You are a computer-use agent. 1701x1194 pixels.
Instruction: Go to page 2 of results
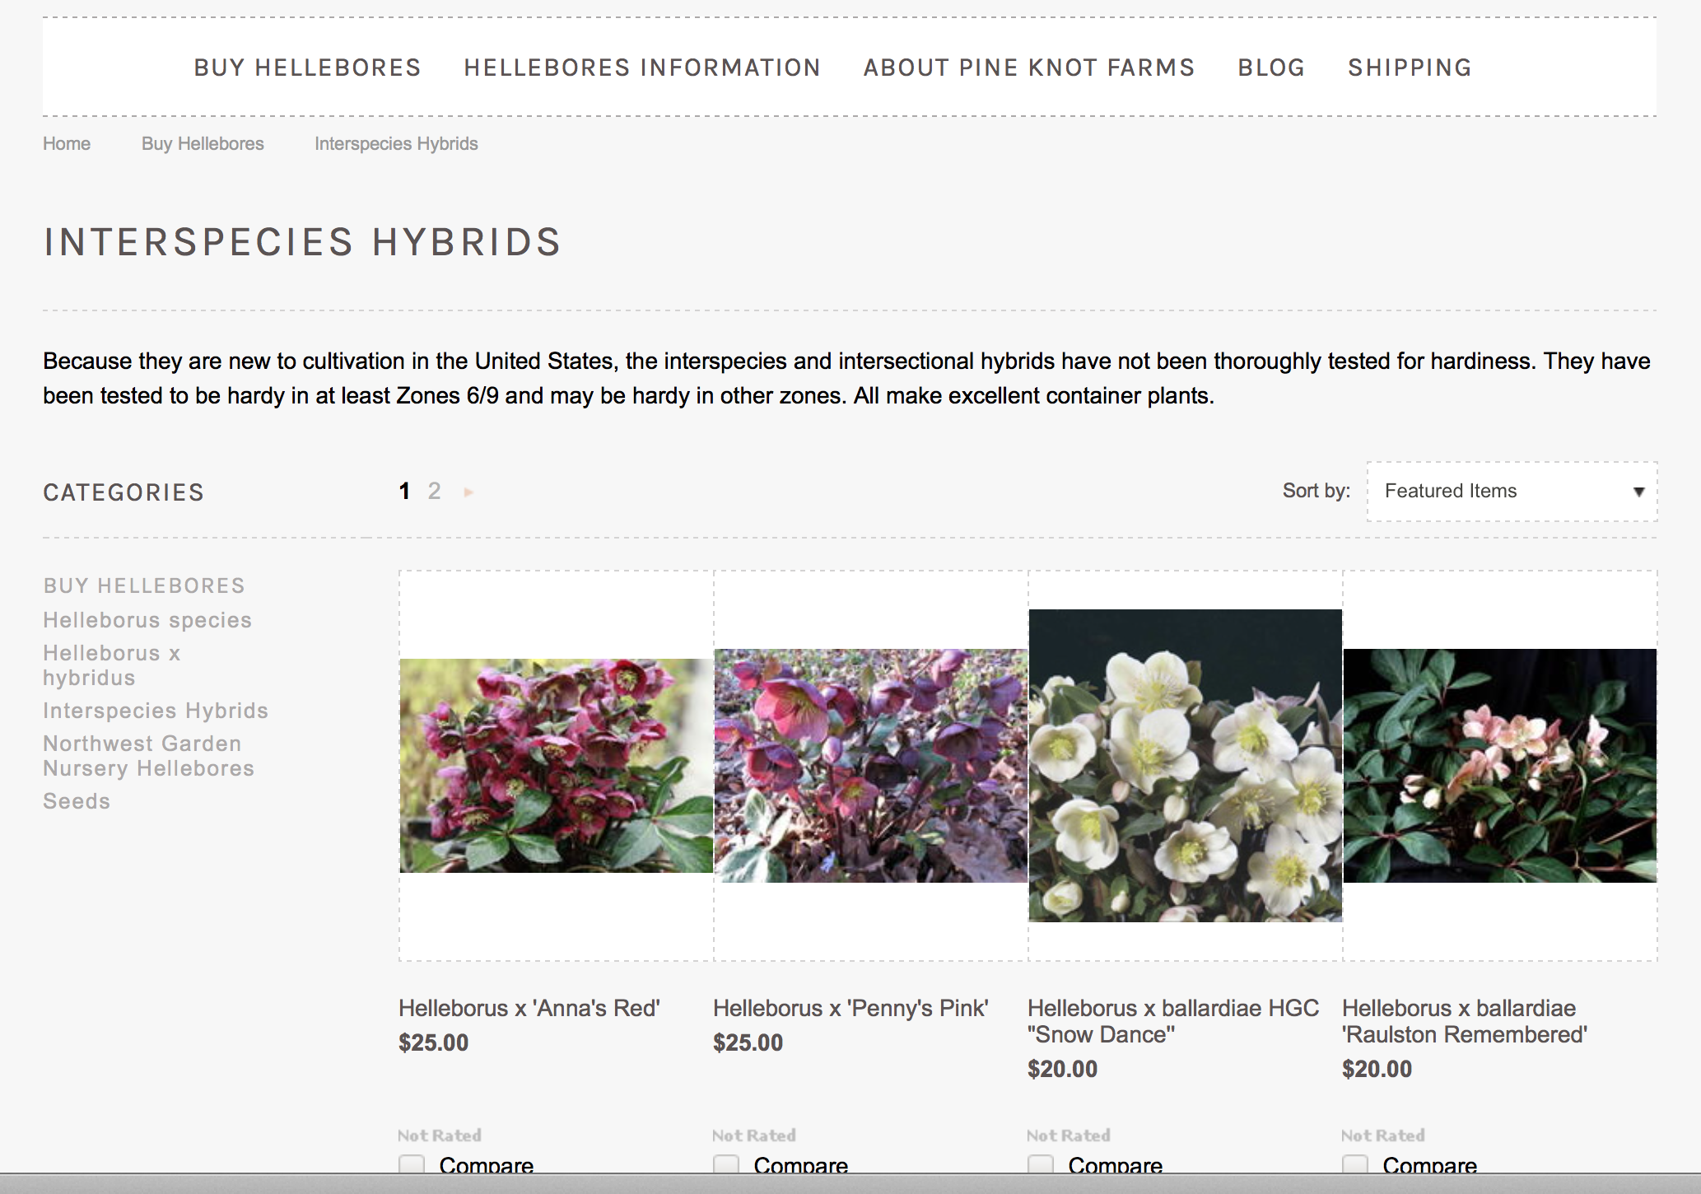click(x=434, y=492)
